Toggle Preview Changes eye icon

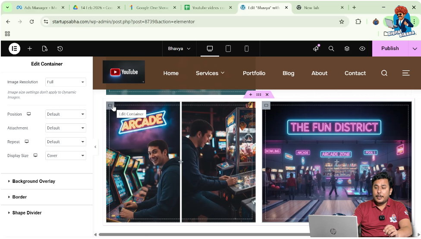(x=362, y=49)
